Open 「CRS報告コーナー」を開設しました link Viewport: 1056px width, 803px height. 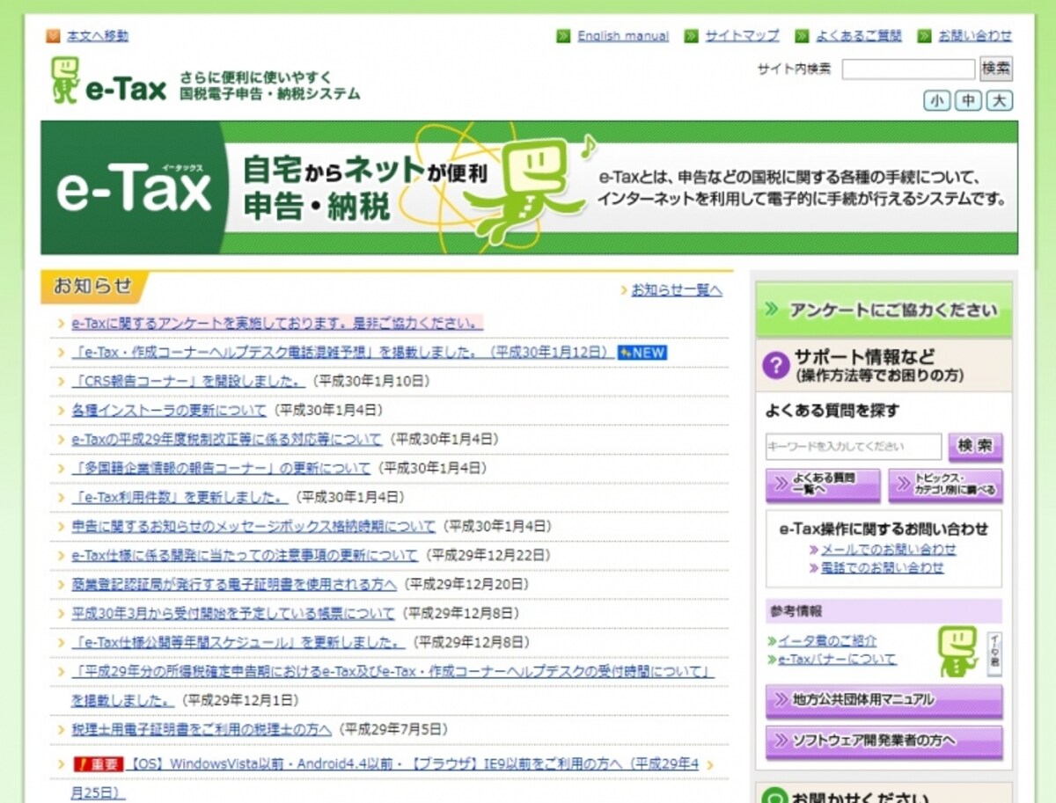189,381
